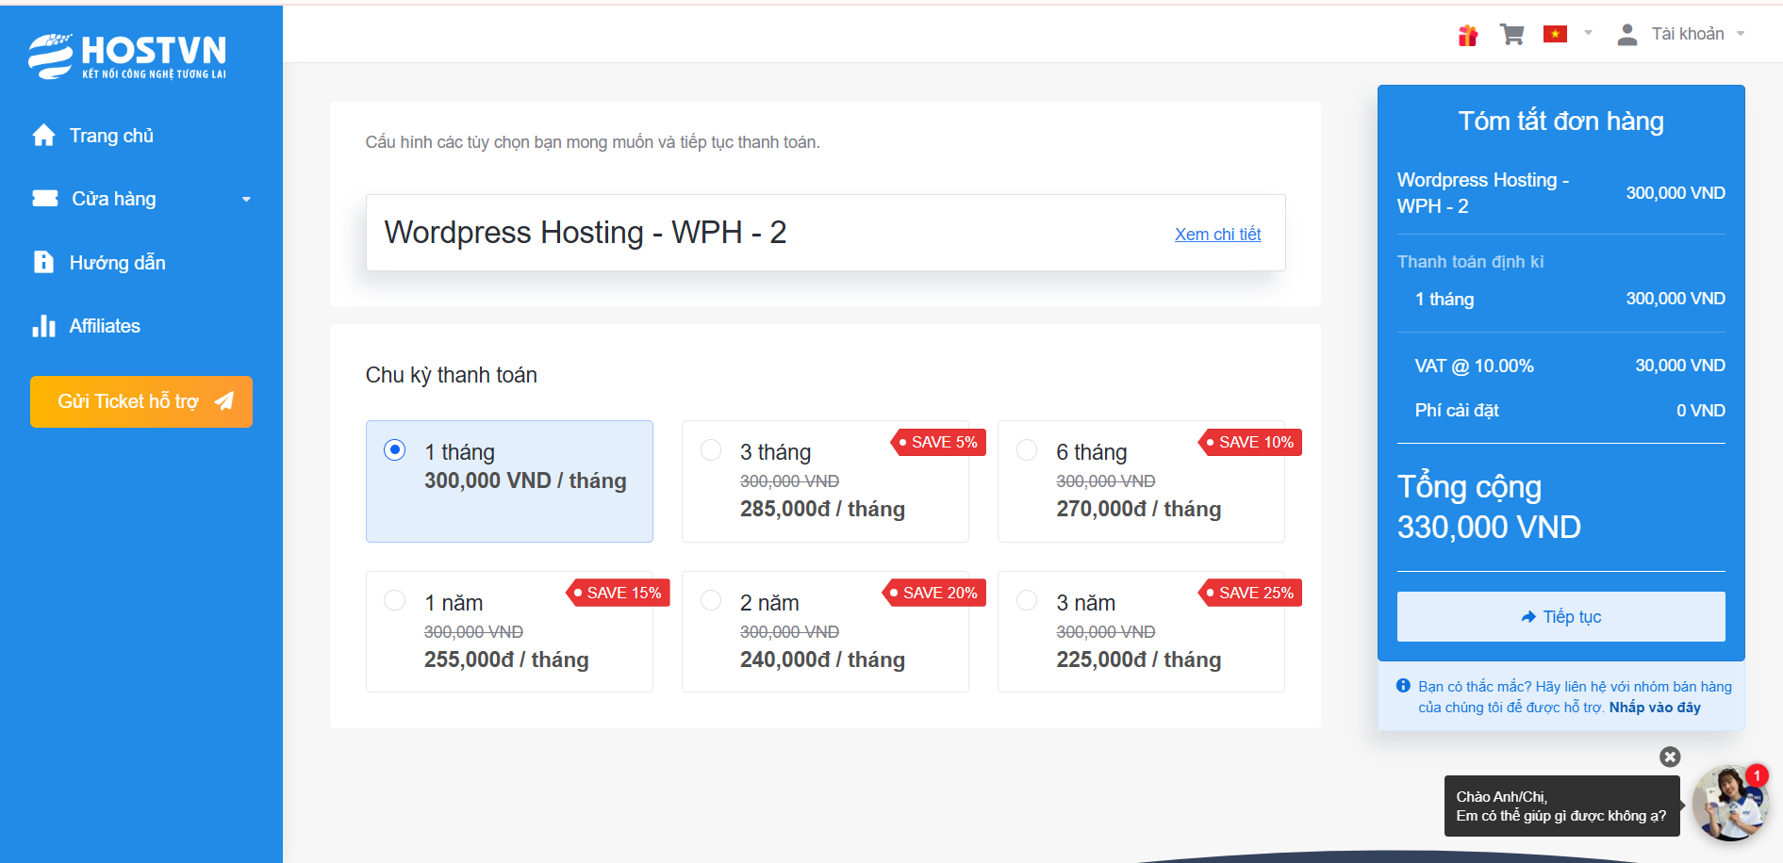Pick the 3 năm billing option
The image size is (1783, 863).
(x=1027, y=600)
